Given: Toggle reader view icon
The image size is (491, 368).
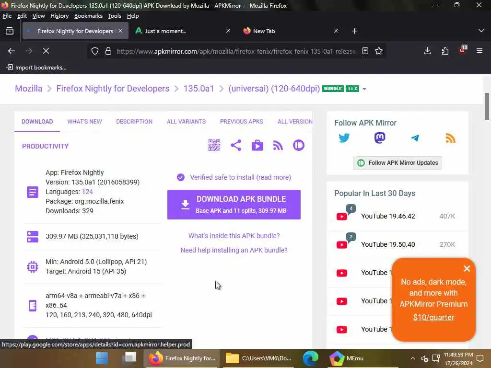Looking at the screenshot, I should pyautogui.click(x=365, y=51).
